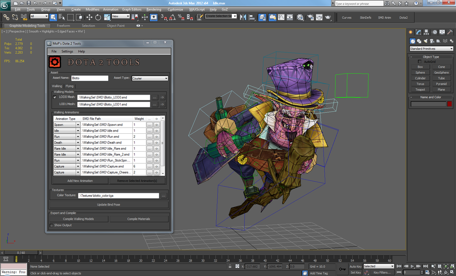Viewport: 456px width, 276px height.
Task: Create a Teapot primitive button
Action: pos(420,90)
